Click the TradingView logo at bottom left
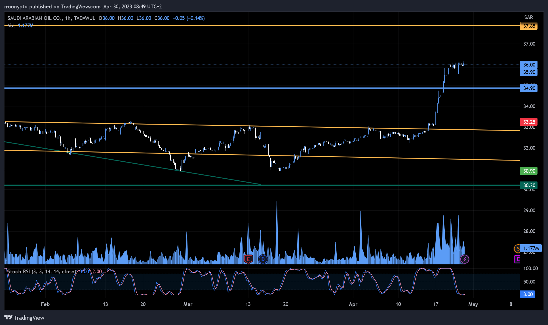 point(24,318)
